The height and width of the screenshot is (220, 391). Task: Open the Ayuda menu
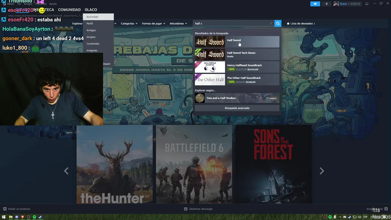(53, 4)
